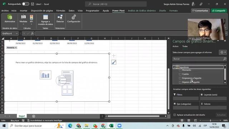
Task: Click Agregar a modelo de datos
Action: pyautogui.click(x=45, y=20)
